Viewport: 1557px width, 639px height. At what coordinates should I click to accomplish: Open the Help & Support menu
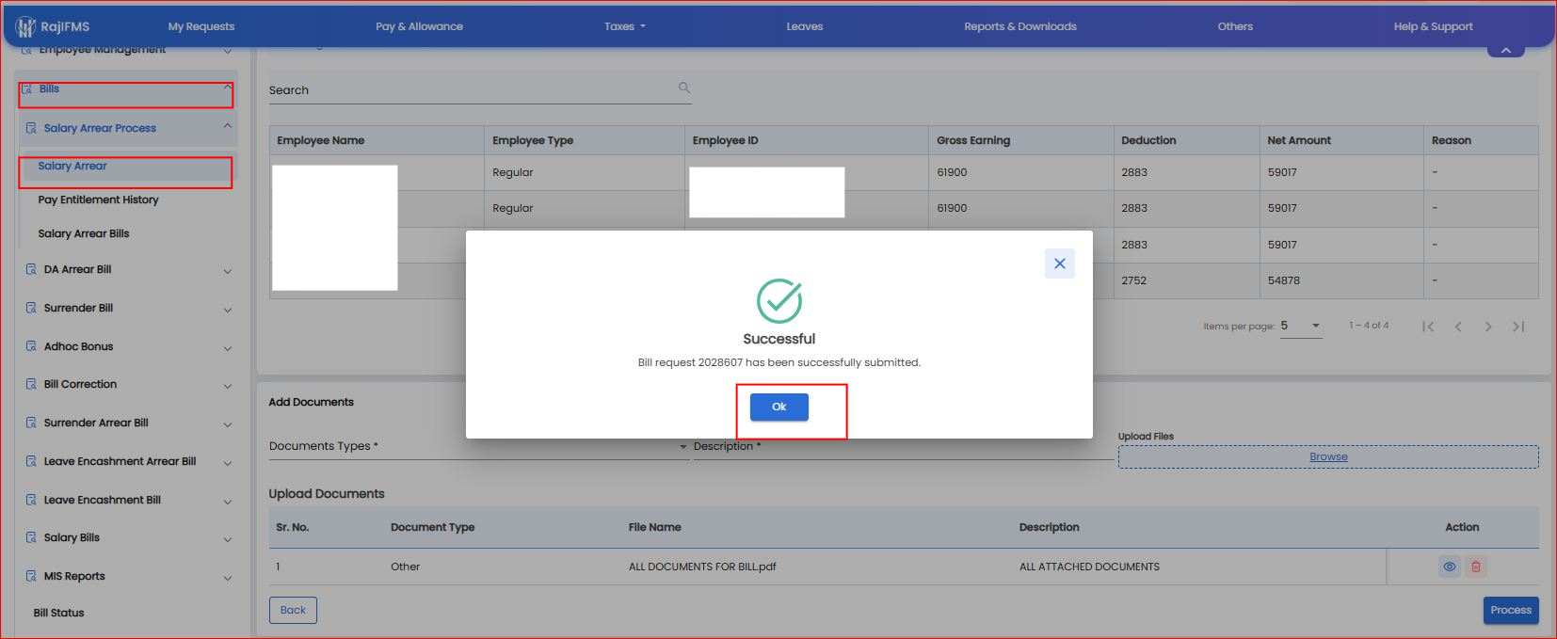click(x=1434, y=26)
